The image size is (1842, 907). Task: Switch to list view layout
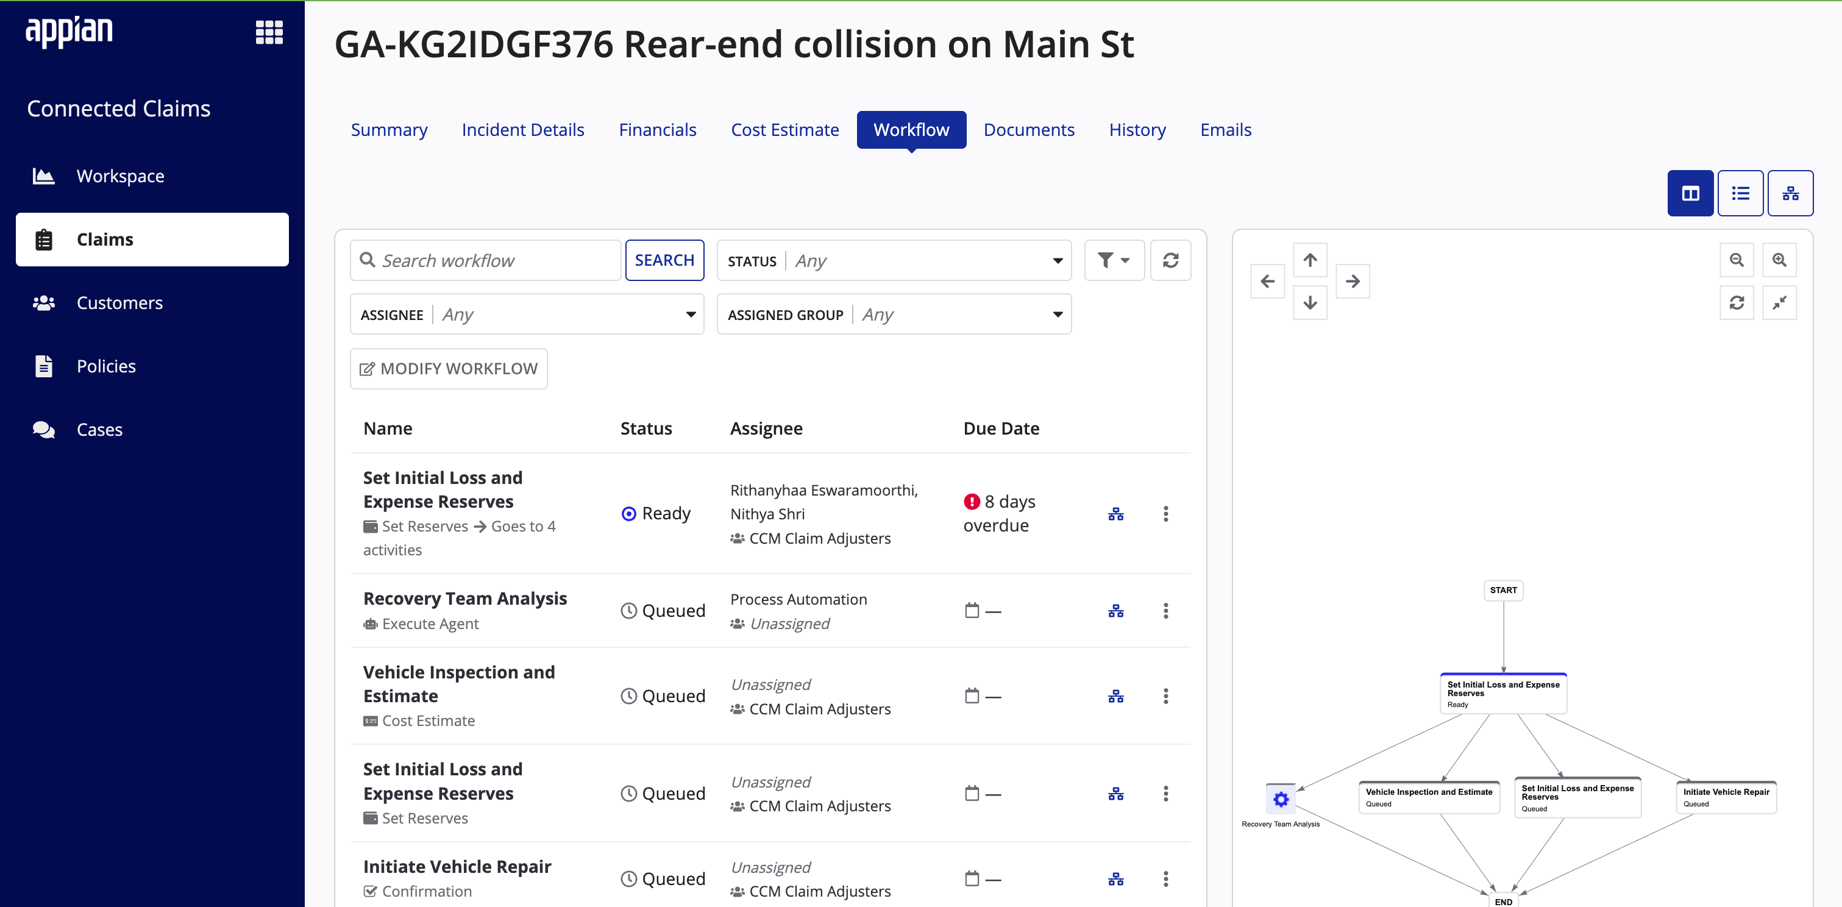(x=1740, y=193)
